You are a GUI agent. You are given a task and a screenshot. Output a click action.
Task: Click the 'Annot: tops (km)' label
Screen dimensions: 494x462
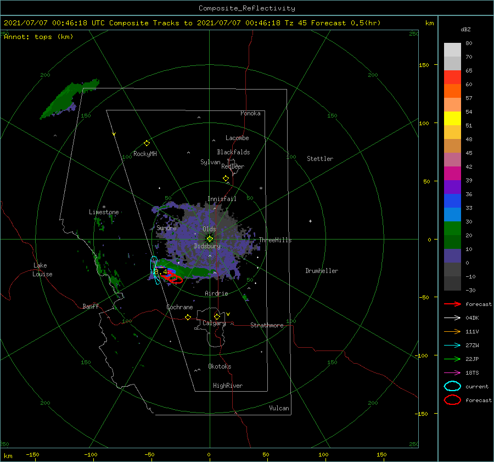38,37
